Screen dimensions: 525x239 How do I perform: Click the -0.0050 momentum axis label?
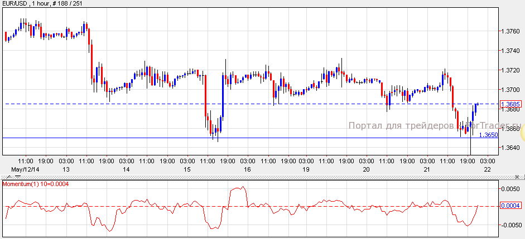click(x=510, y=225)
